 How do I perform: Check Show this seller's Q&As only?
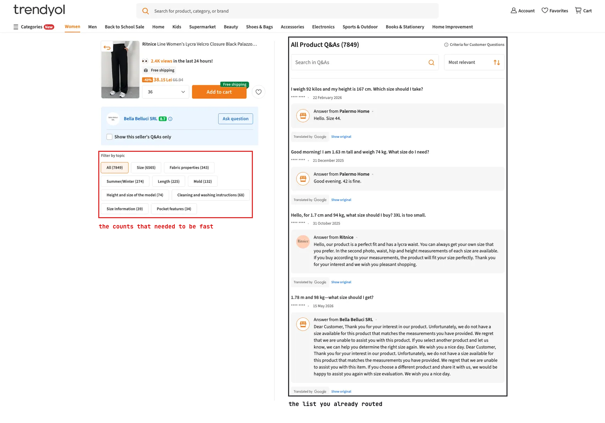point(110,137)
